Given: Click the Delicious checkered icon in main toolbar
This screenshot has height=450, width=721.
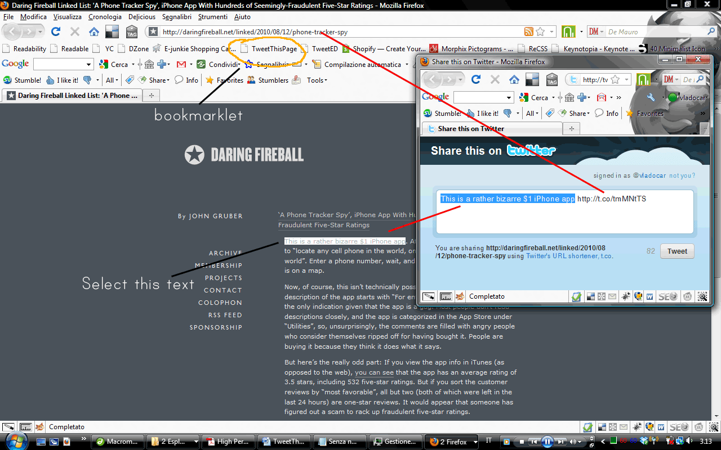Looking at the screenshot, I should [113, 32].
